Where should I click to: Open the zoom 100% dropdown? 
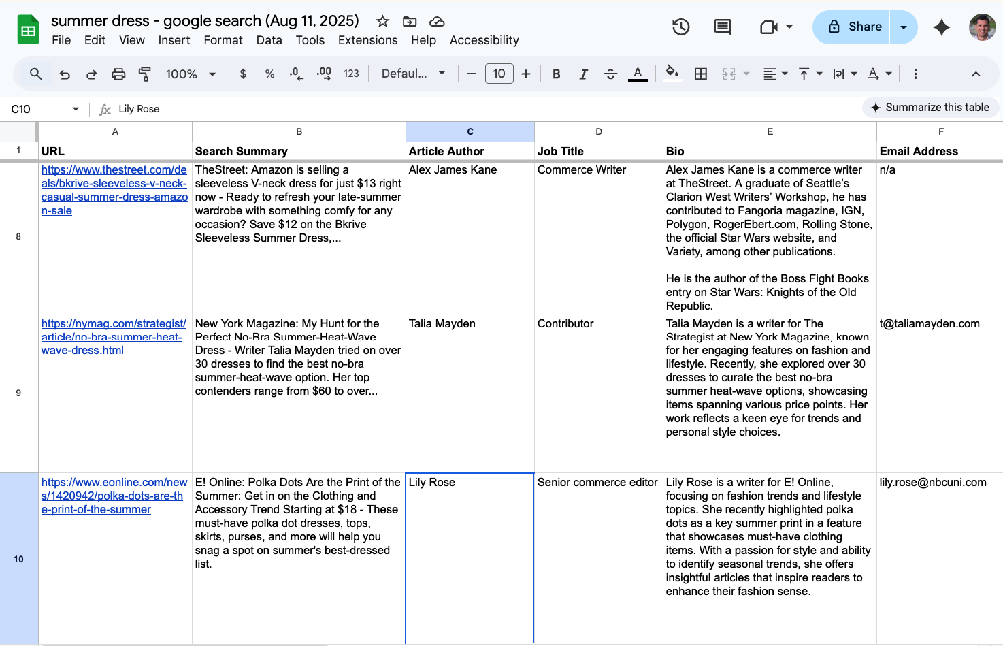pos(191,74)
